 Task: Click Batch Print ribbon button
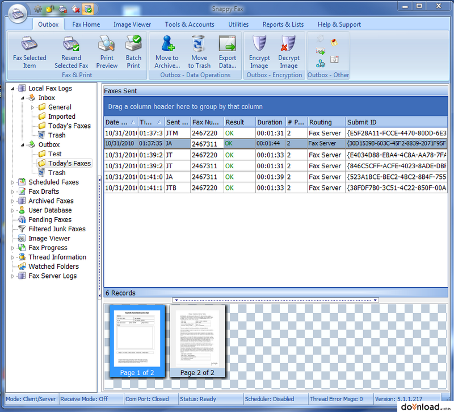click(x=133, y=52)
